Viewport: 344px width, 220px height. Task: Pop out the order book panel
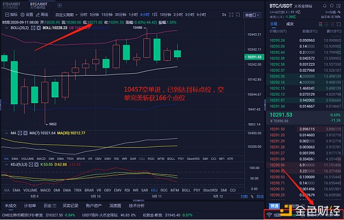point(339,24)
